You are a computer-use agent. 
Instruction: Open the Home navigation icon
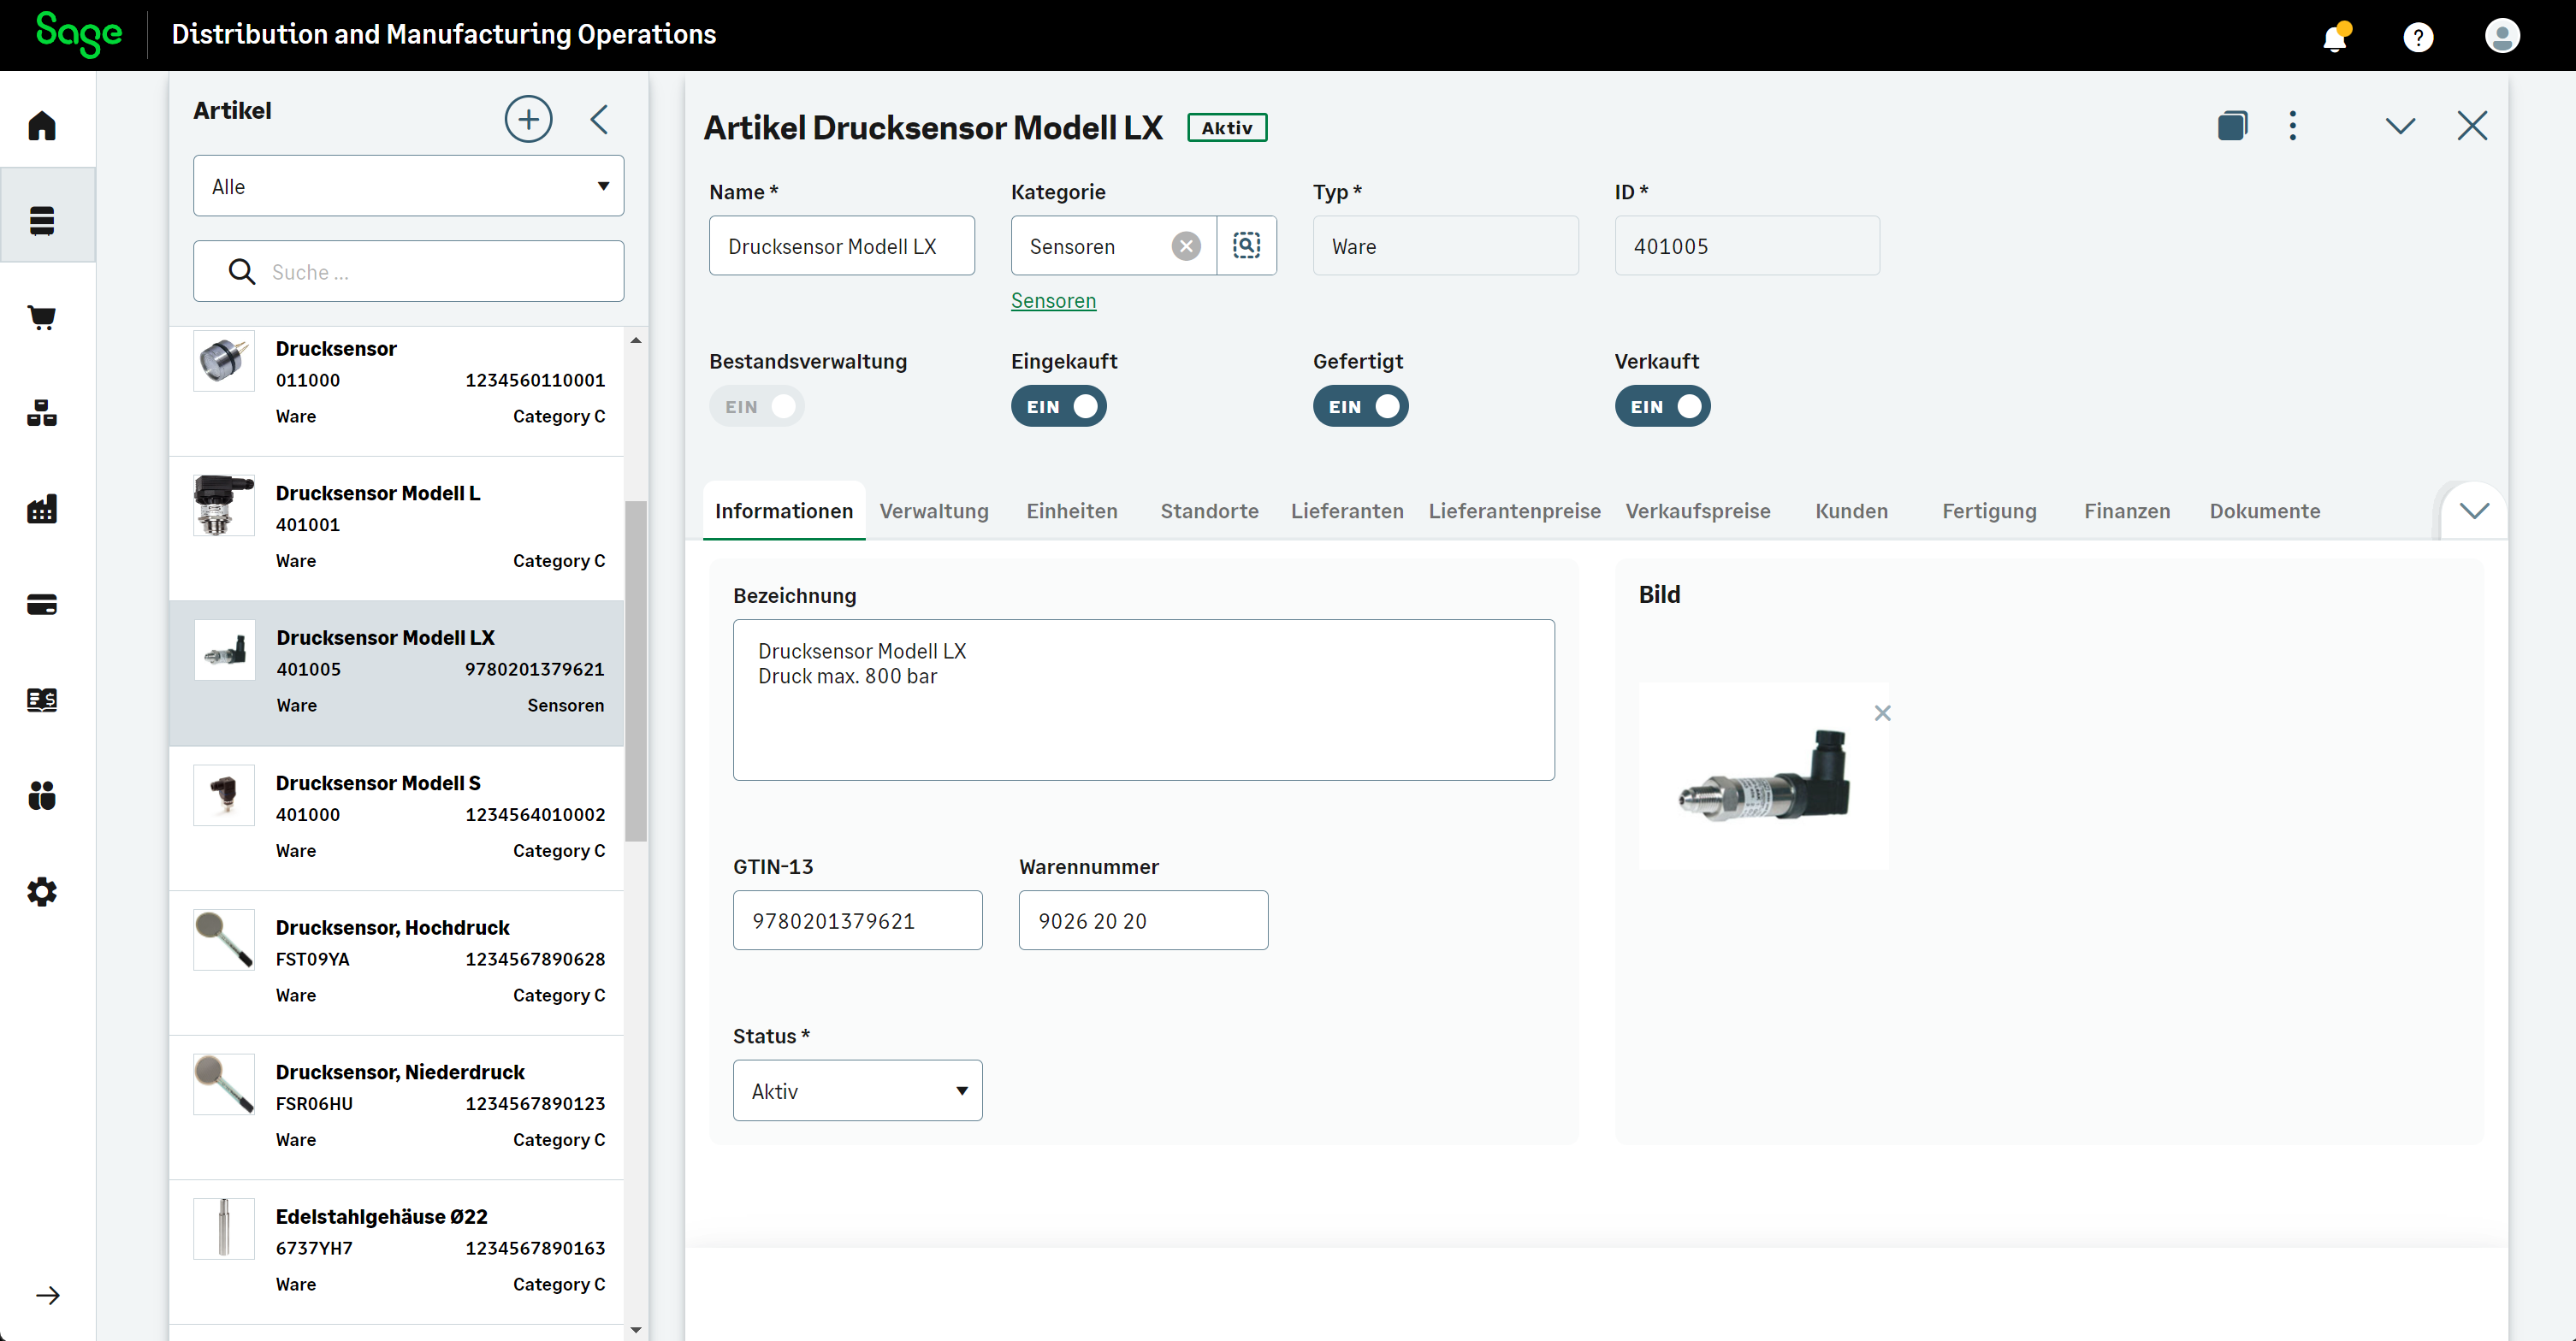click(42, 125)
